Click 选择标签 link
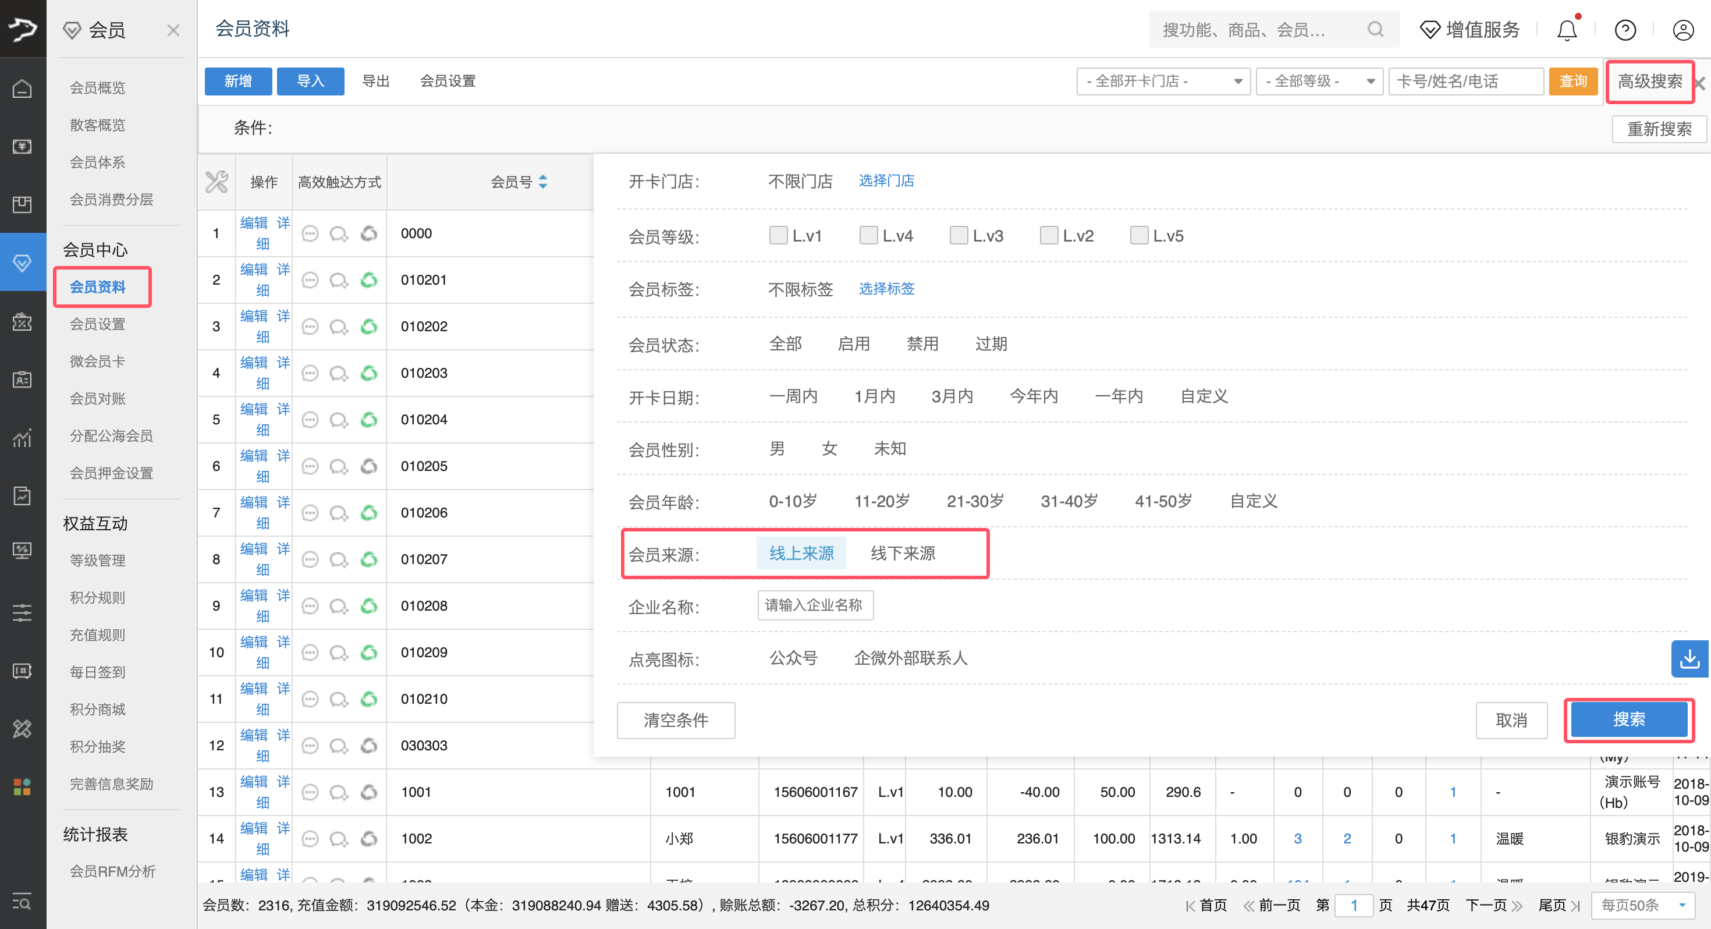The height and width of the screenshot is (929, 1711). [x=886, y=288]
